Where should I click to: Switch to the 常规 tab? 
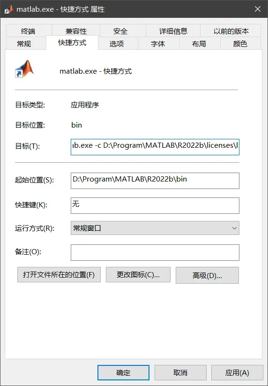pyautogui.click(x=24, y=44)
